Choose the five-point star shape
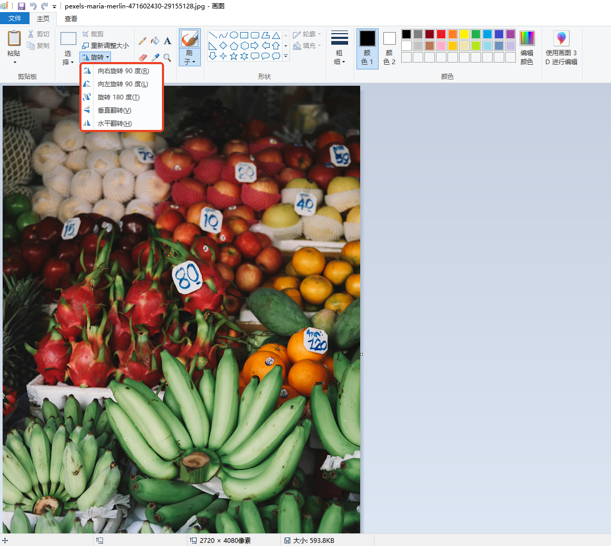 pyautogui.click(x=234, y=56)
